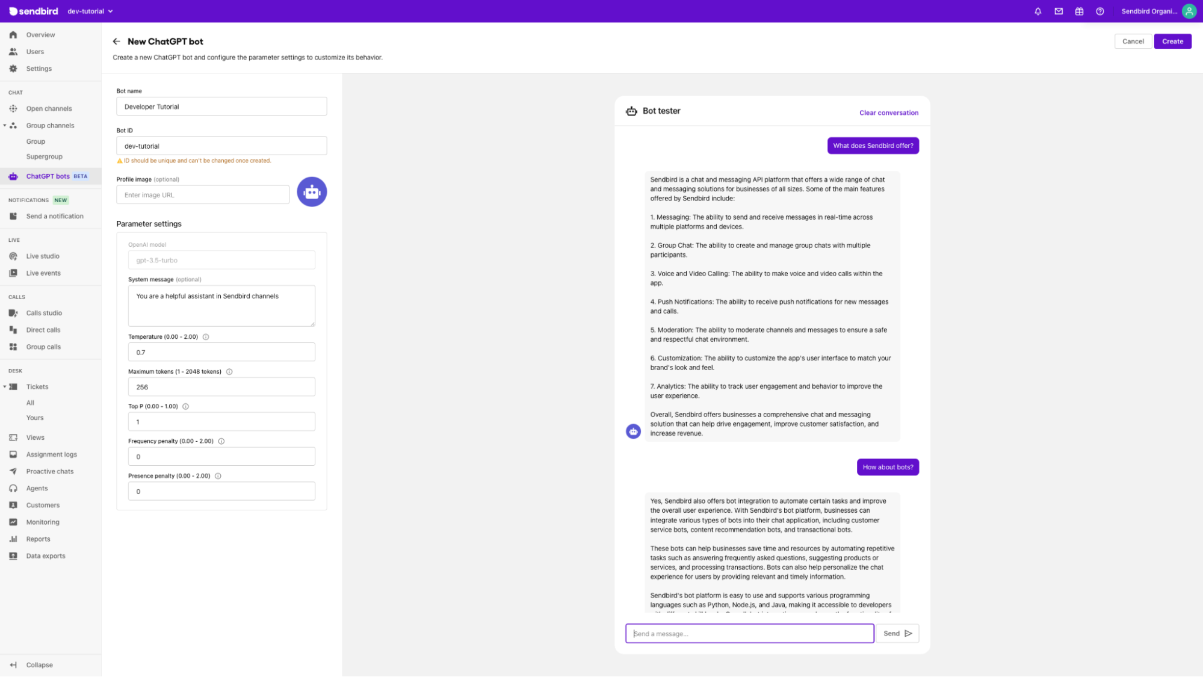The image size is (1203, 677).
Task: Click the Data exports icon
Action: pos(13,556)
